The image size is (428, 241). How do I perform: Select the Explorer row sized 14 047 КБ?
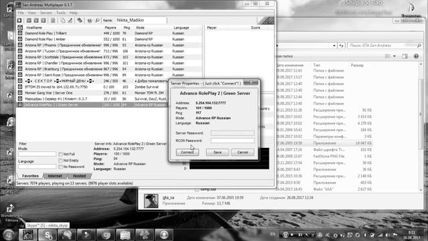324,143
